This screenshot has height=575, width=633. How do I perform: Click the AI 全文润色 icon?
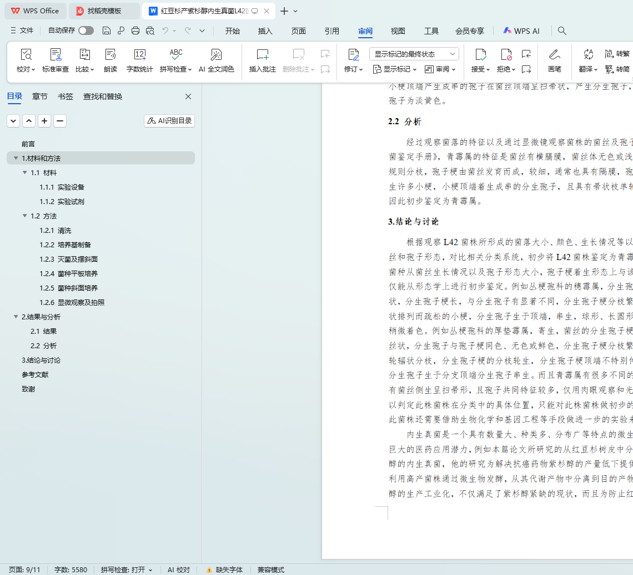pyautogui.click(x=216, y=60)
